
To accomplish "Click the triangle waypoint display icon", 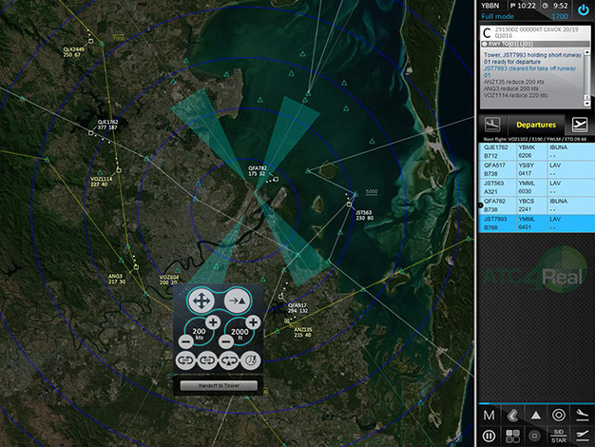I will point(535,416).
